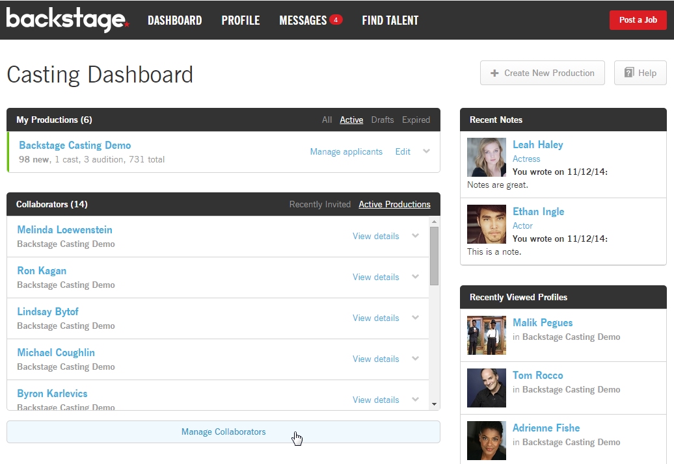Open Malik Pegues's profile name link
The width and height of the screenshot is (674, 464).
543,323
